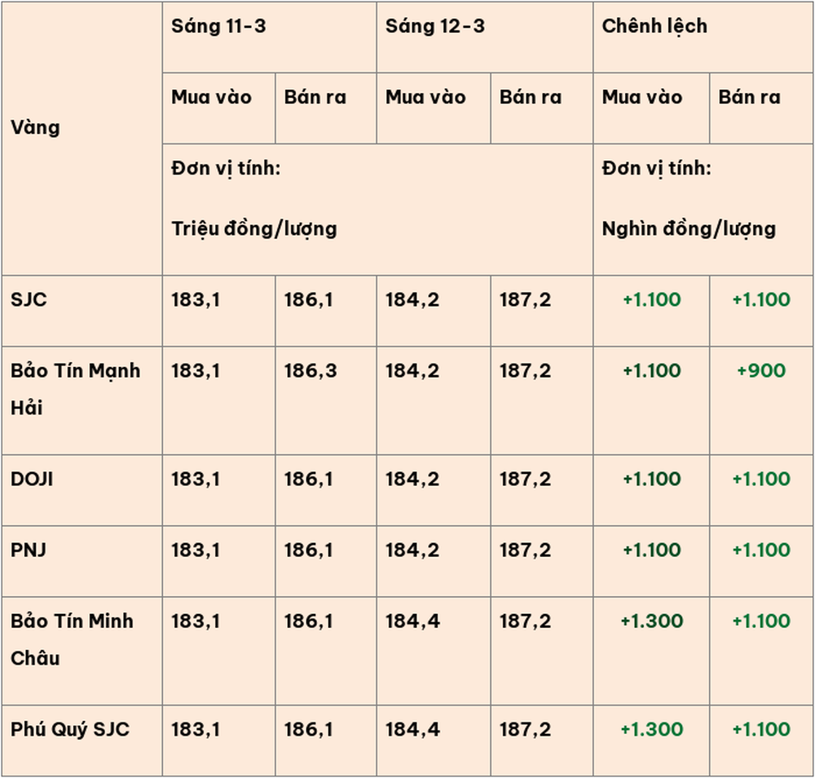The image size is (815, 778).
Task: Click the 'Nghìn đồng/lượng' unit text
Action: point(689,228)
